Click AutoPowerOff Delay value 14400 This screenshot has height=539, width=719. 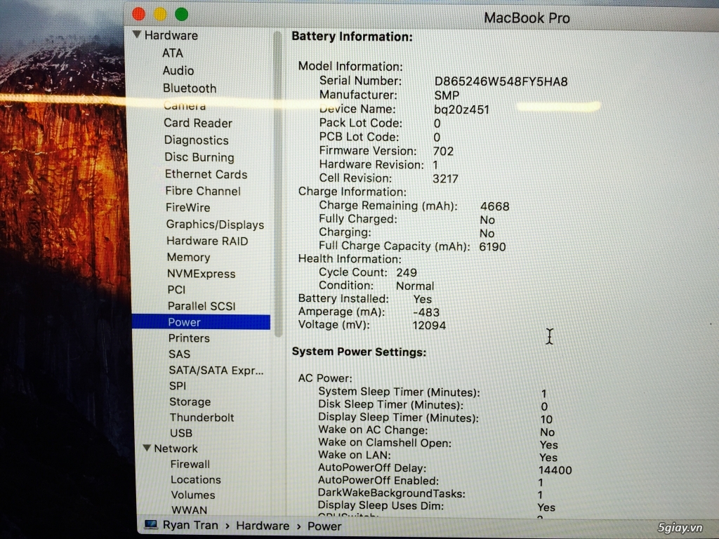point(555,470)
